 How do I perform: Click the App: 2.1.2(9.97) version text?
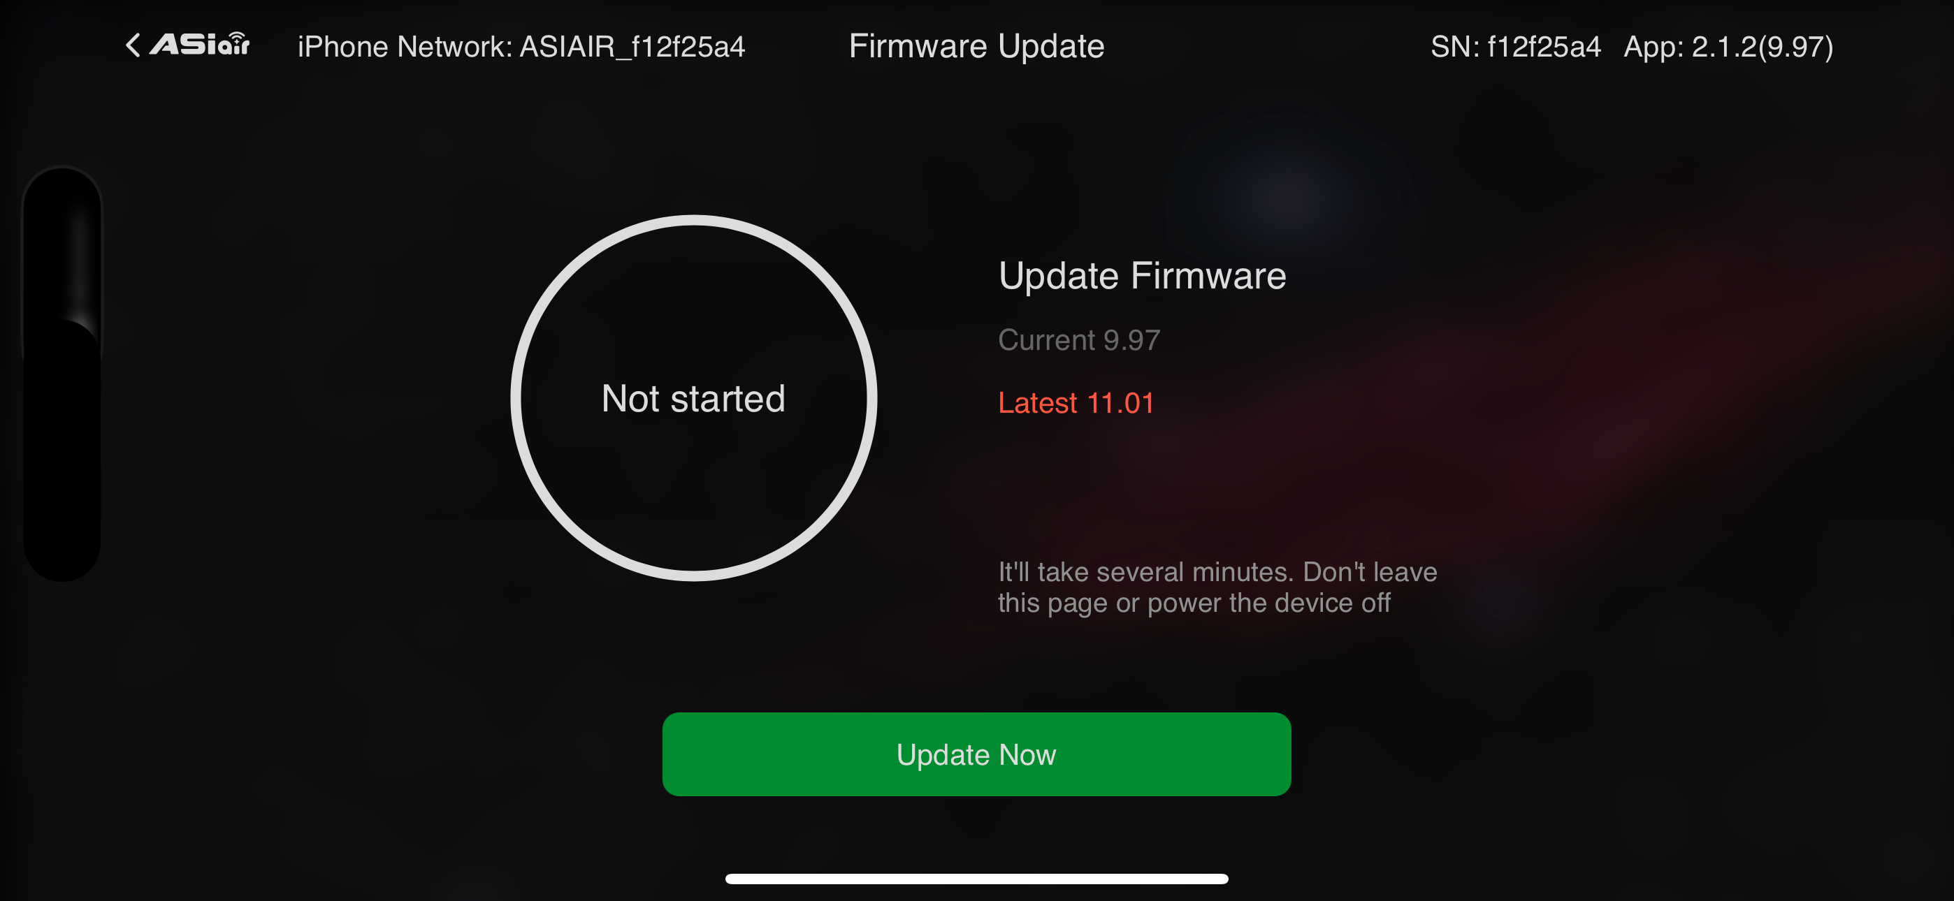tap(1728, 47)
